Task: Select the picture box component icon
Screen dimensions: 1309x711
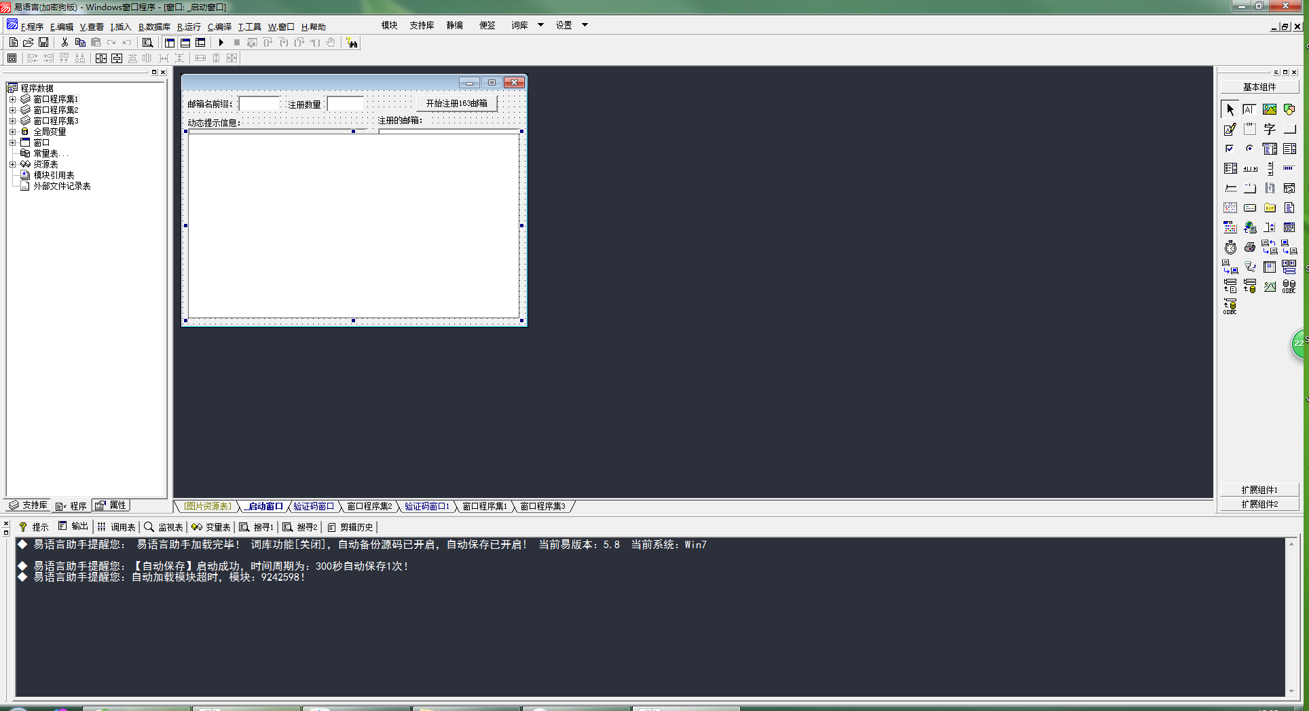Action: 1269,109
